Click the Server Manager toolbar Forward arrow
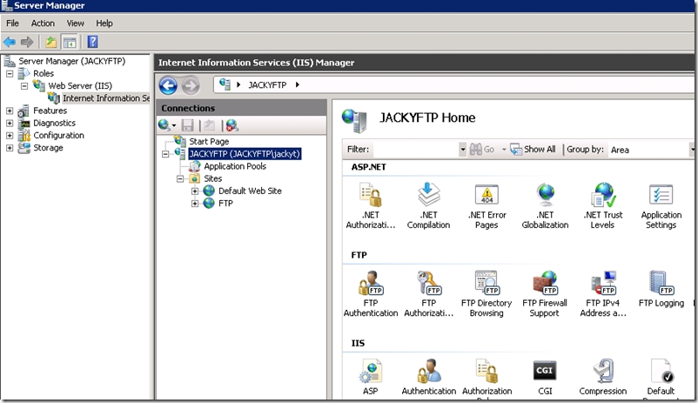The width and height of the screenshot is (698, 403). tap(27, 42)
